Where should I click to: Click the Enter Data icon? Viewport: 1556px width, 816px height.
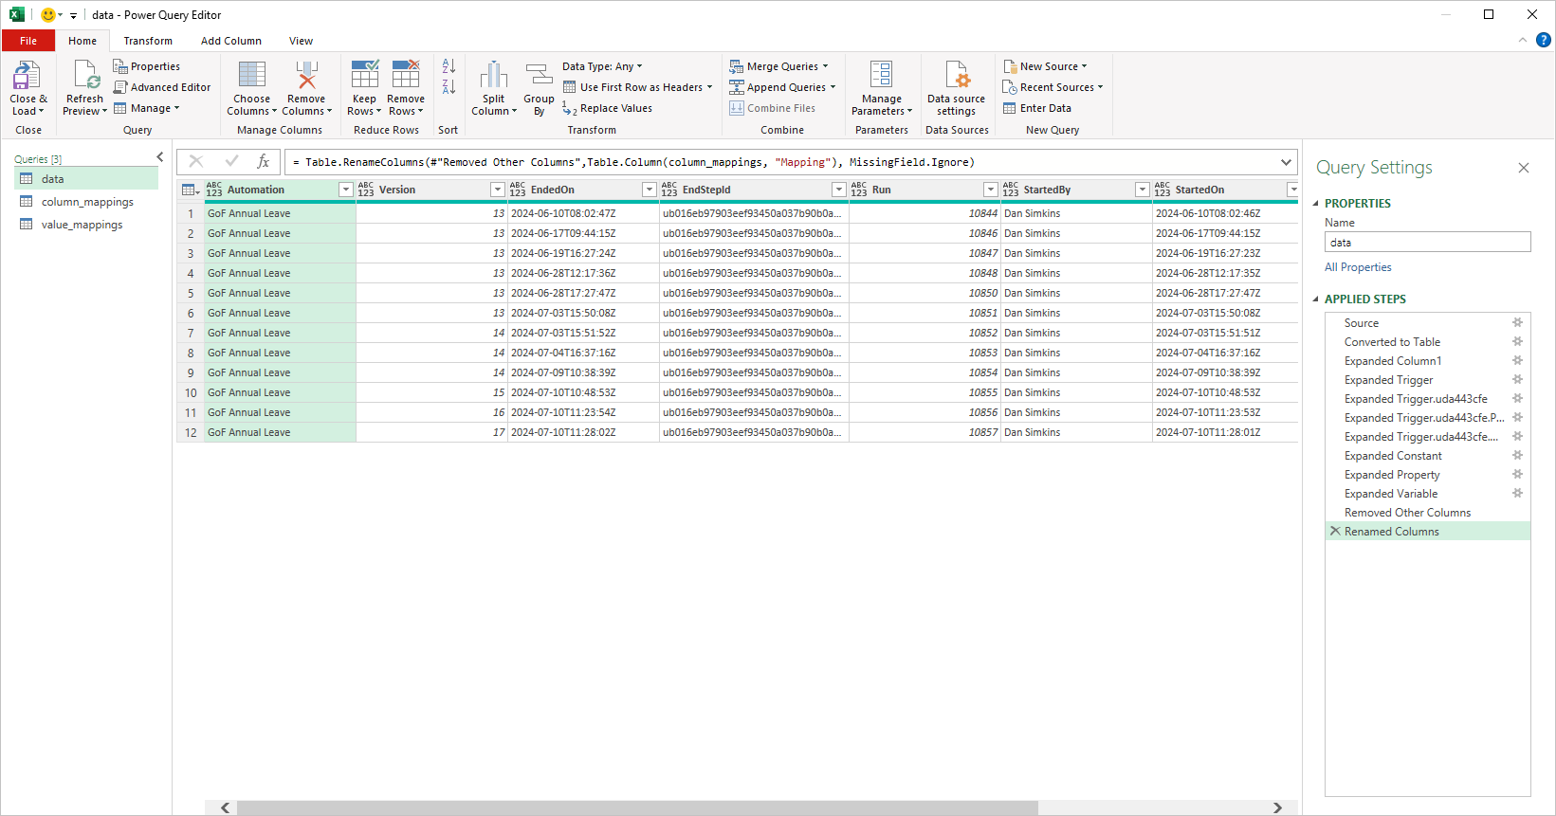pos(1010,108)
